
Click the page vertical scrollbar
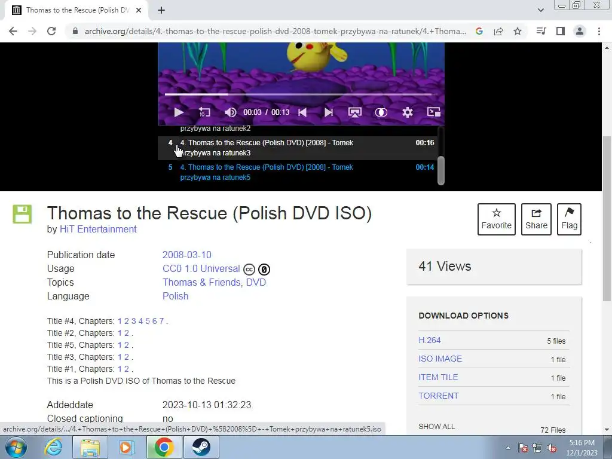point(607,219)
